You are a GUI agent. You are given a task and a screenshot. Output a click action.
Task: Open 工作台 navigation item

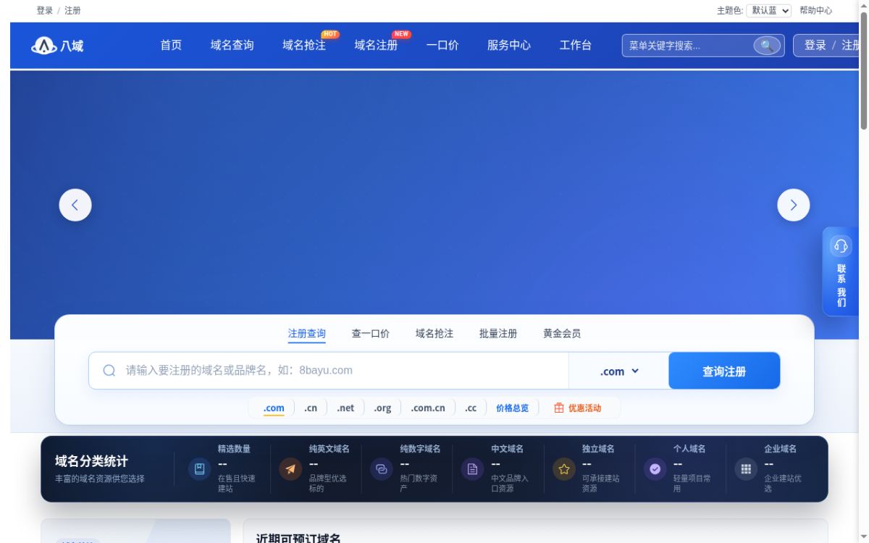tap(576, 46)
